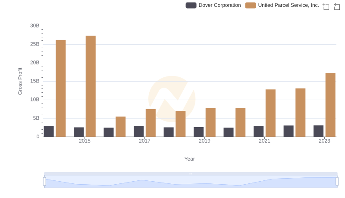Click the Dover Corporation bar for 2019
Viewport: 345px width, 198px height.
[x=198, y=132]
